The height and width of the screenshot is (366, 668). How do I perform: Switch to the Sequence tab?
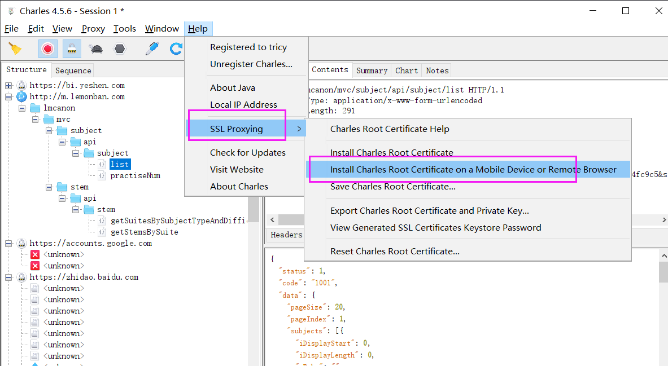click(x=73, y=70)
